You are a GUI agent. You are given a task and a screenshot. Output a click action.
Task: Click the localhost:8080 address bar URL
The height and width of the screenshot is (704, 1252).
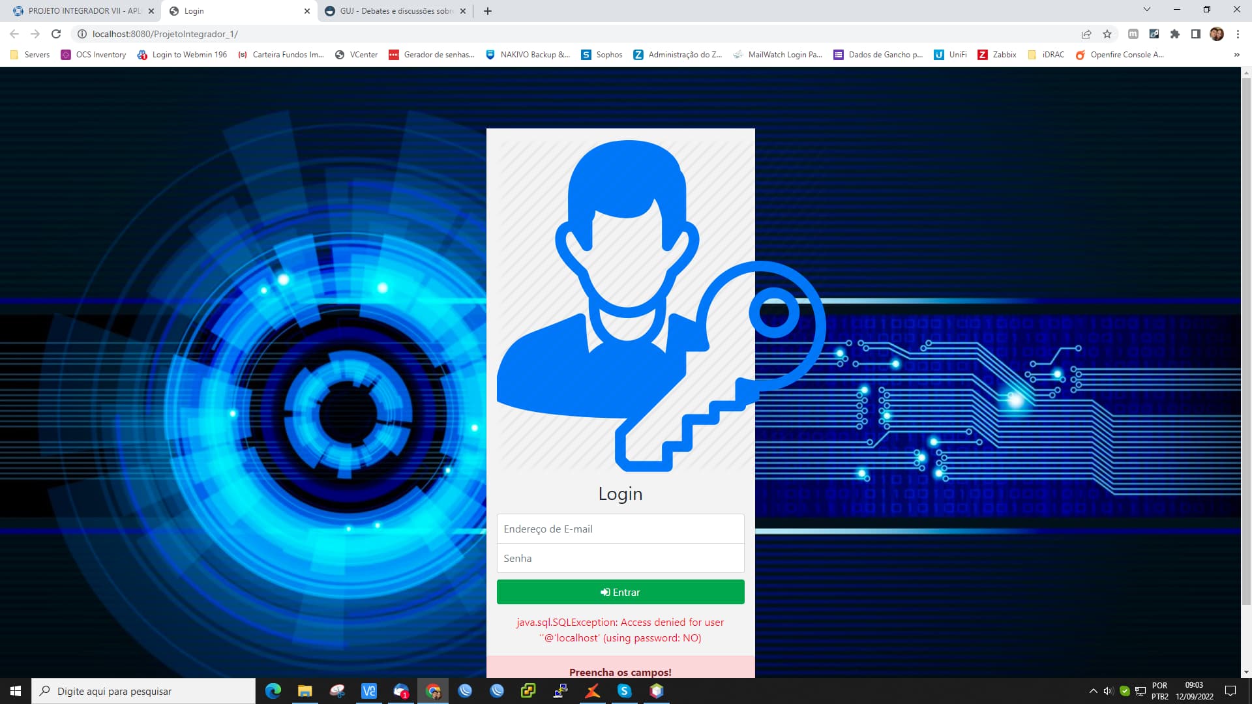coord(165,34)
